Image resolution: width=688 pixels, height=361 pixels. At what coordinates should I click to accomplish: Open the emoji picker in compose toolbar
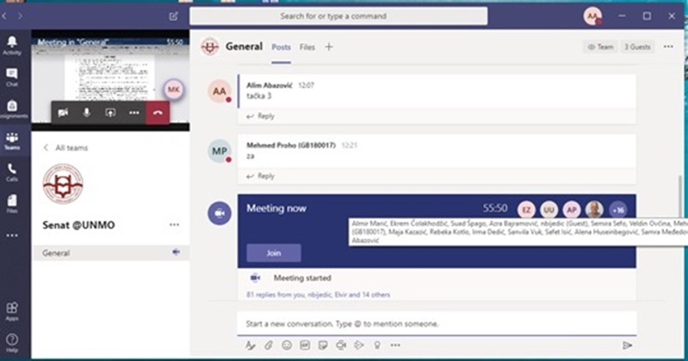(x=287, y=345)
